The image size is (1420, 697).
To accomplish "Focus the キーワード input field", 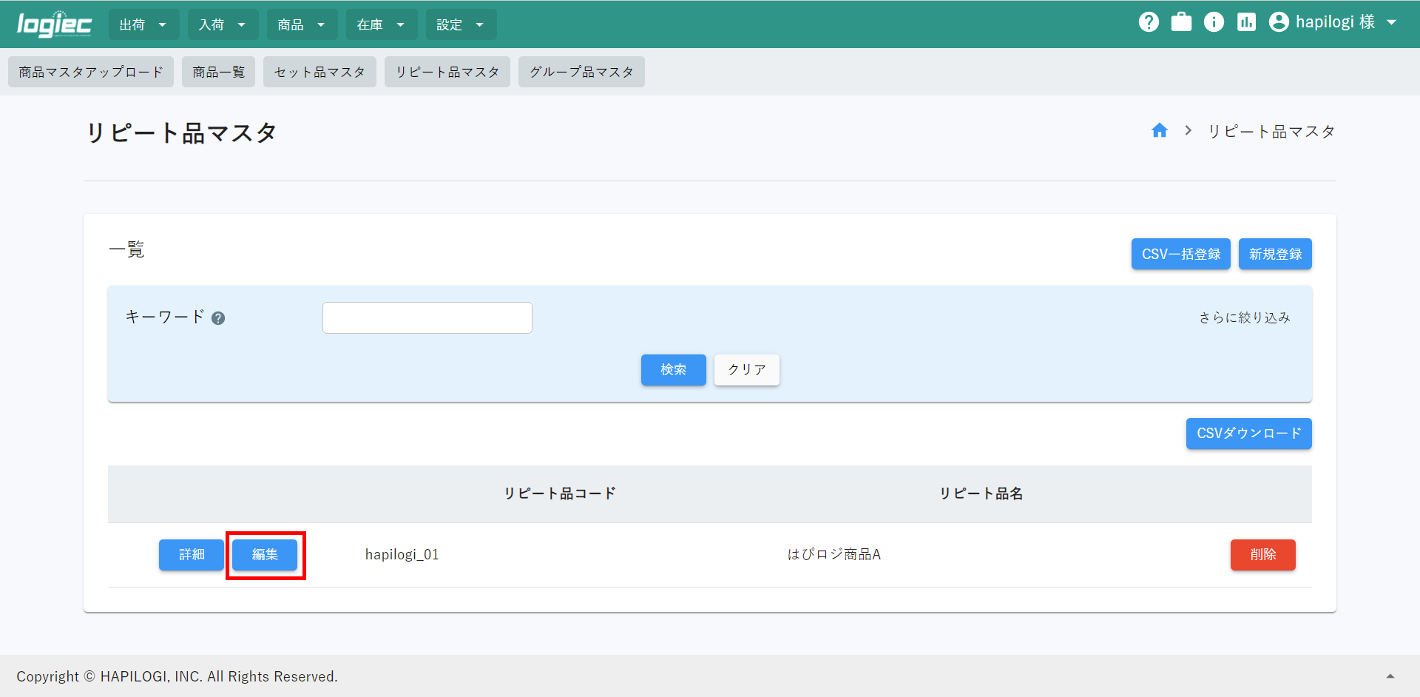I will [427, 317].
